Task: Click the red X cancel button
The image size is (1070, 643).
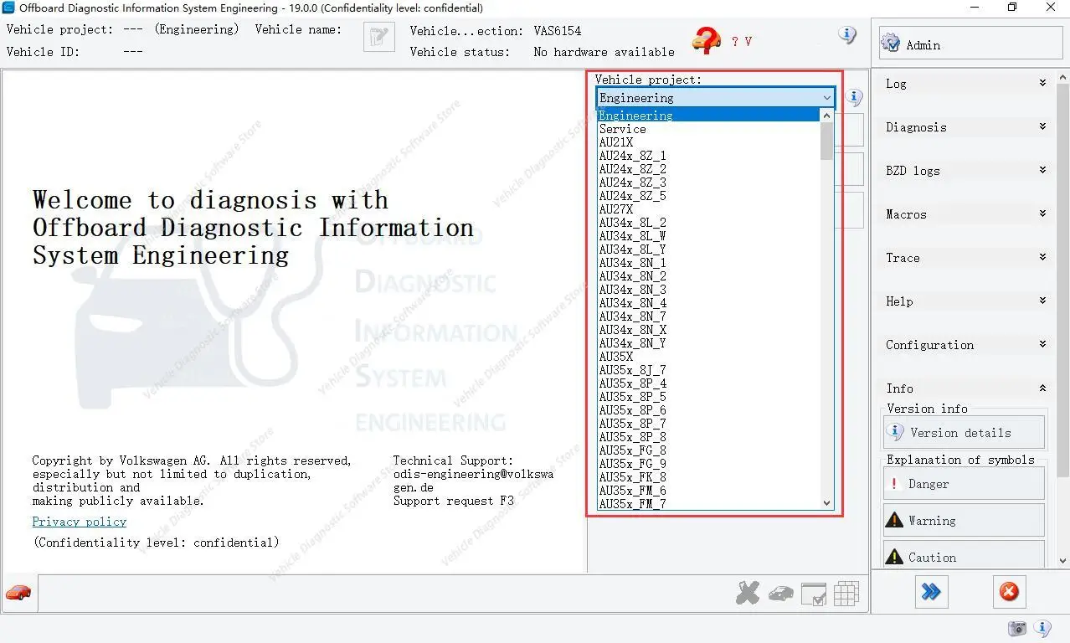Action: tap(1010, 592)
